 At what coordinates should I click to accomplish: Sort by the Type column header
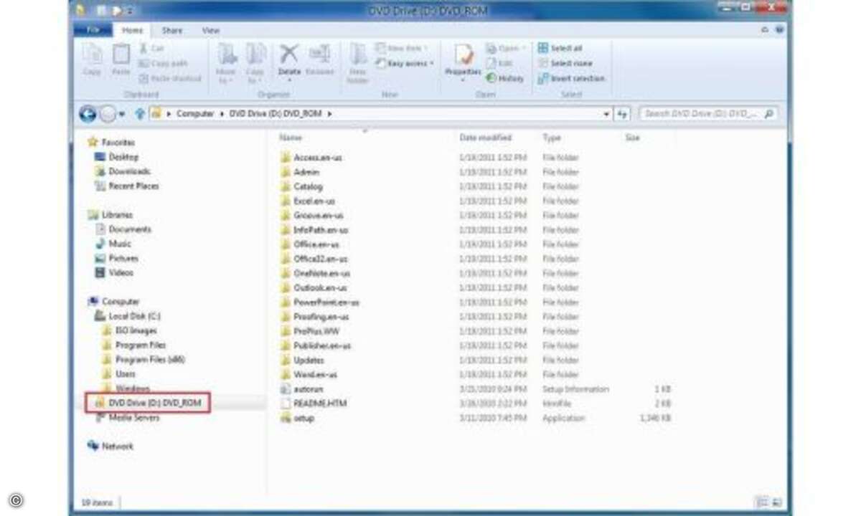(552, 137)
